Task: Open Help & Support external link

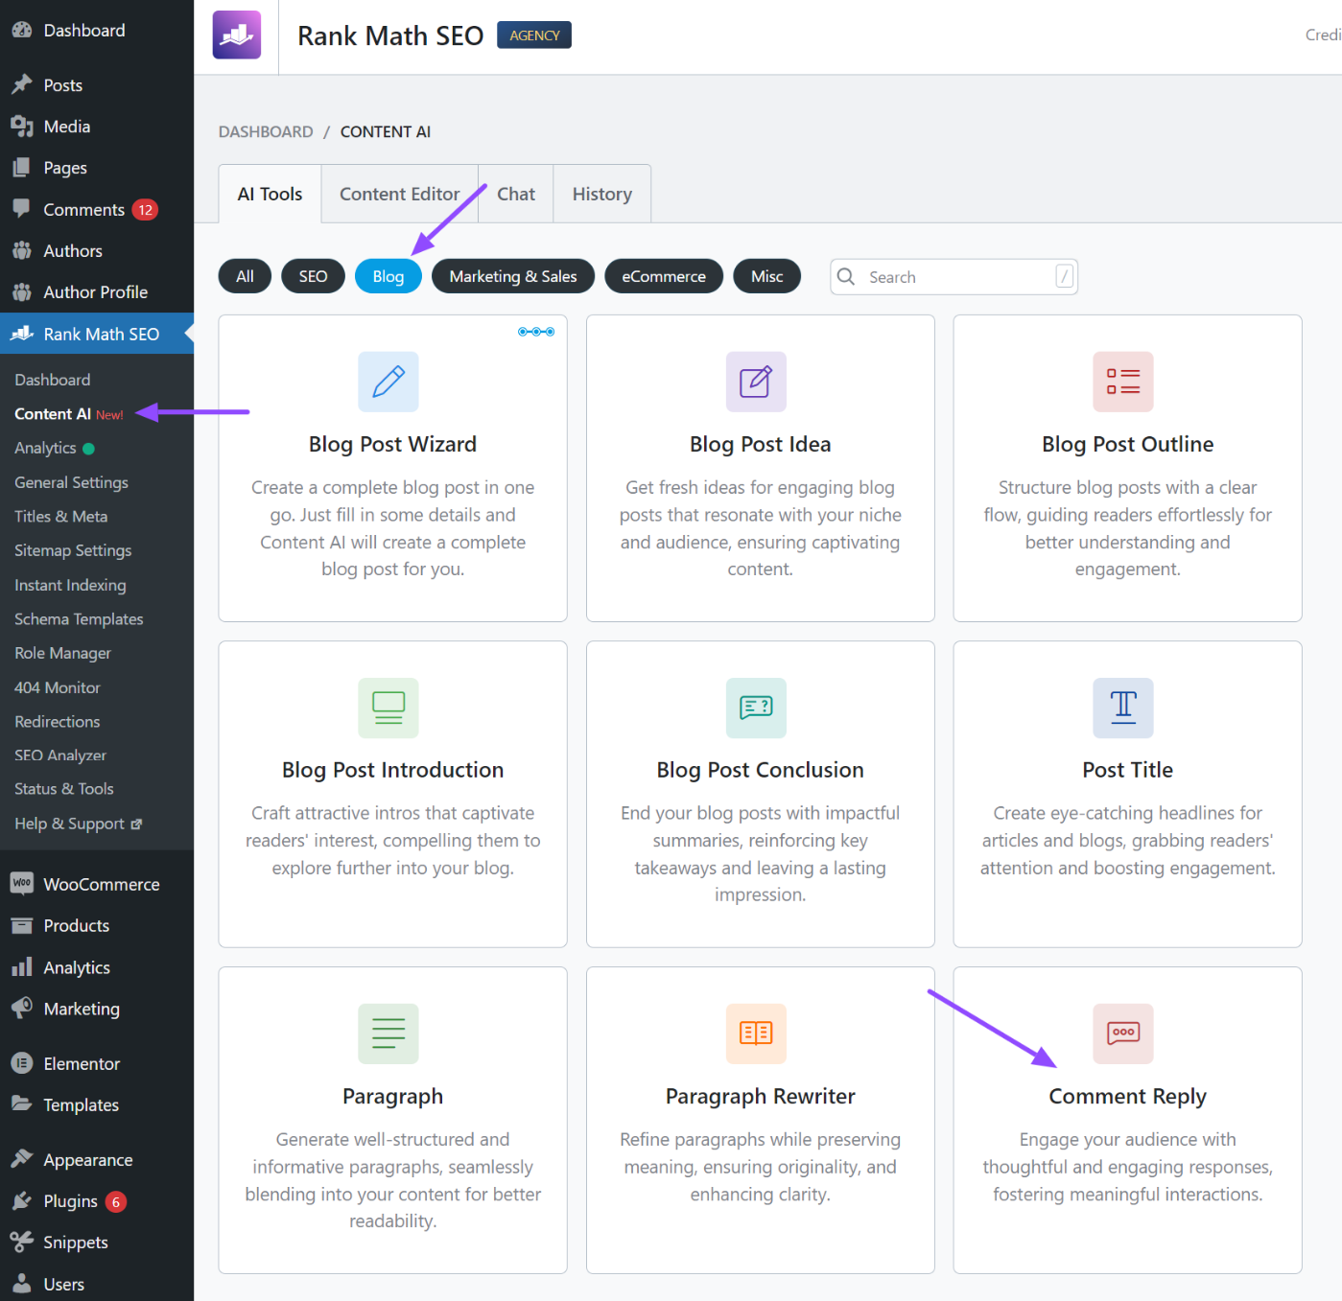Action: (78, 824)
